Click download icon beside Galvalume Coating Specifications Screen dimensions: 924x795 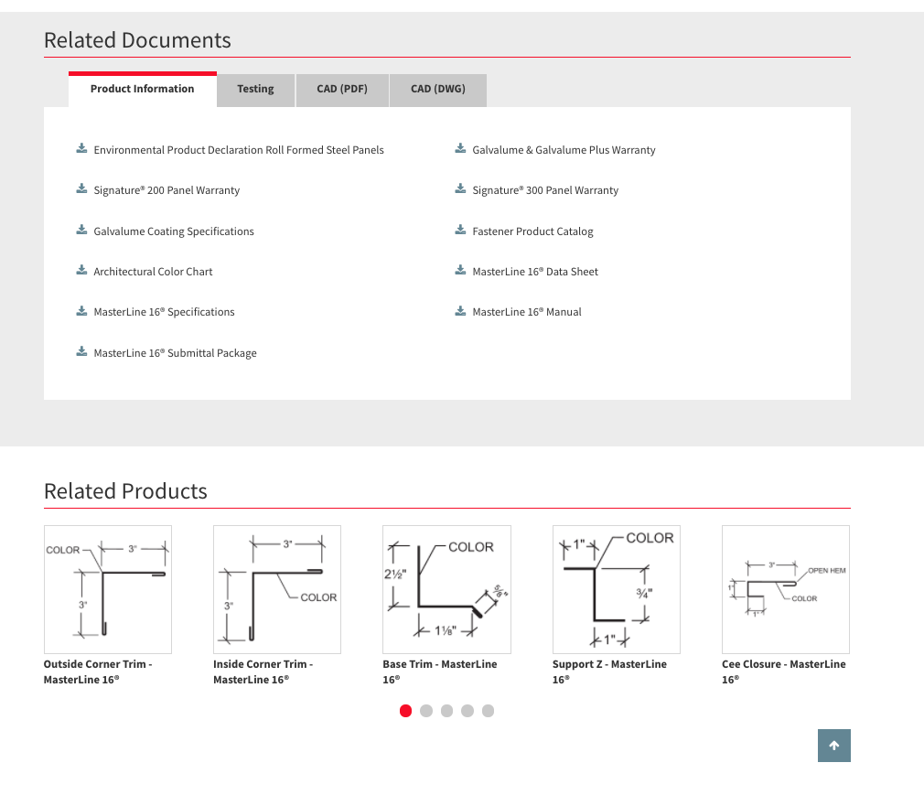click(x=81, y=230)
